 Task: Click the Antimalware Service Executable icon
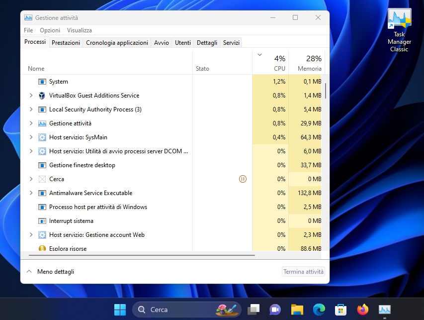coord(42,193)
